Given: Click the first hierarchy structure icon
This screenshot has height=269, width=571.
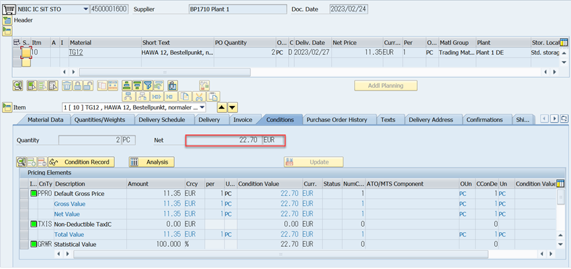Looking at the screenshot, I should (x=128, y=97).
